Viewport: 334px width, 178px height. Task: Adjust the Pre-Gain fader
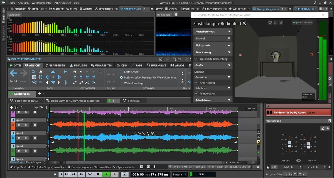(289, 144)
